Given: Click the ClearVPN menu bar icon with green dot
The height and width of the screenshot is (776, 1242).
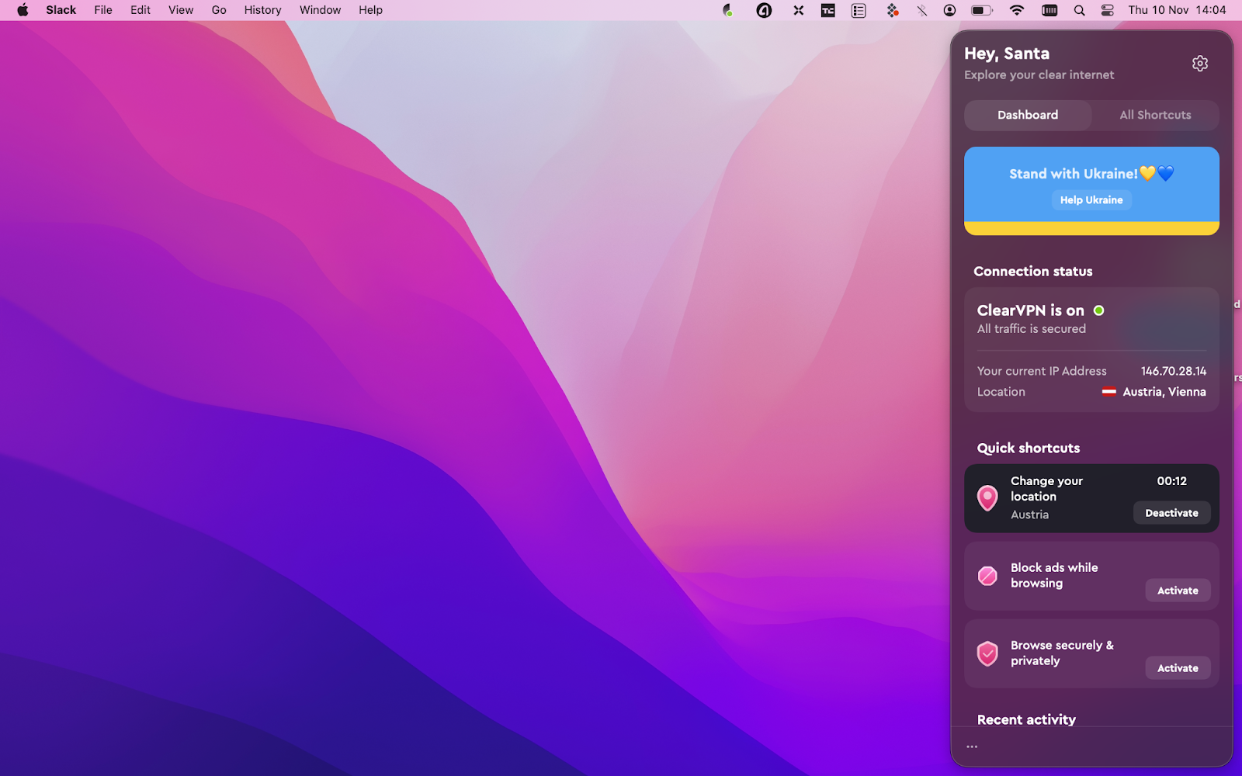Looking at the screenshot, I should (x=727, y=10).
